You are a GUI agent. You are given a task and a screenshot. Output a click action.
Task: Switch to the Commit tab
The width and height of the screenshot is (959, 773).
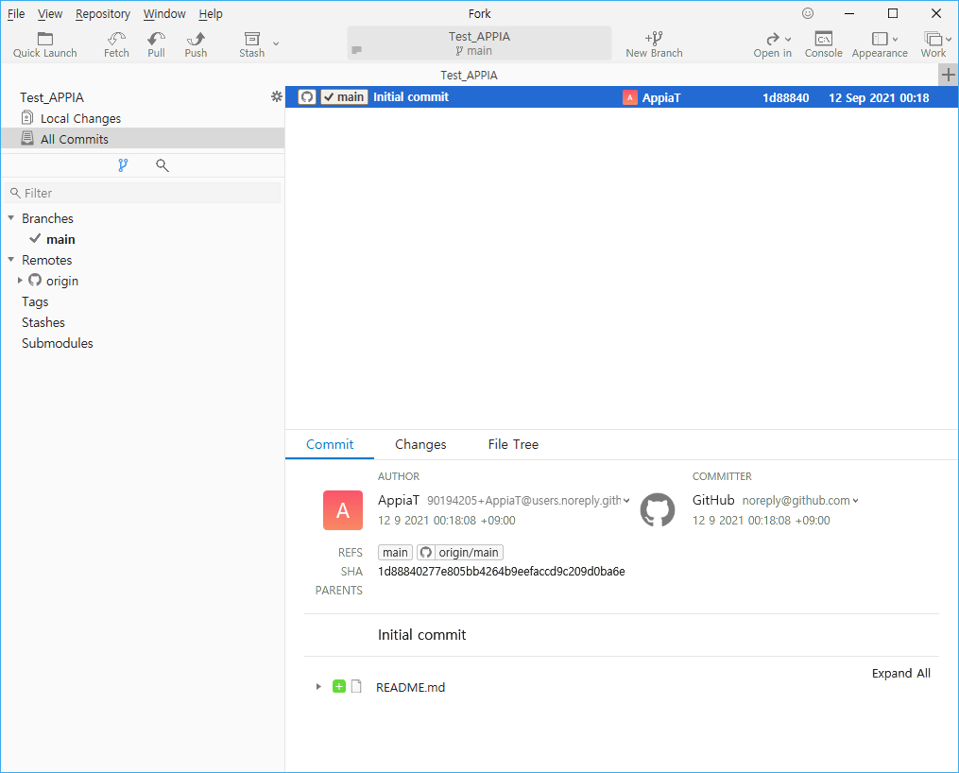coord(330,444)
